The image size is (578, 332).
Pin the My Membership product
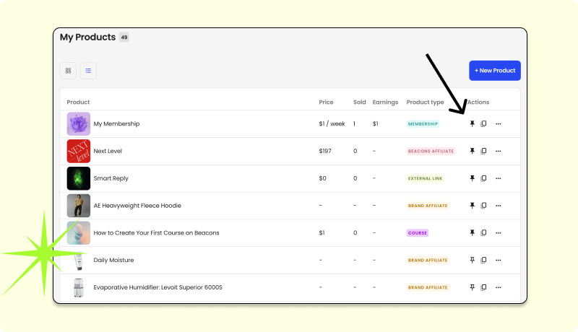click(x=473, y=124)
